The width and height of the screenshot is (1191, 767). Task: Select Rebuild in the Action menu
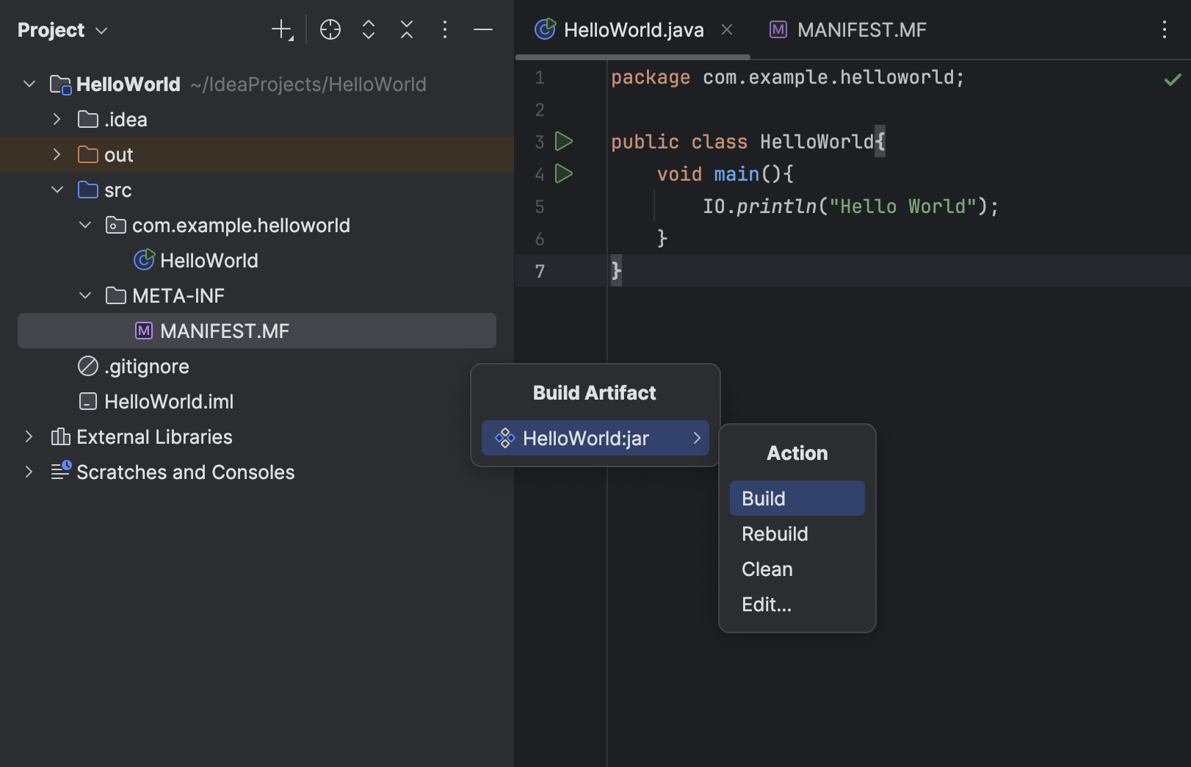(775, 533)
